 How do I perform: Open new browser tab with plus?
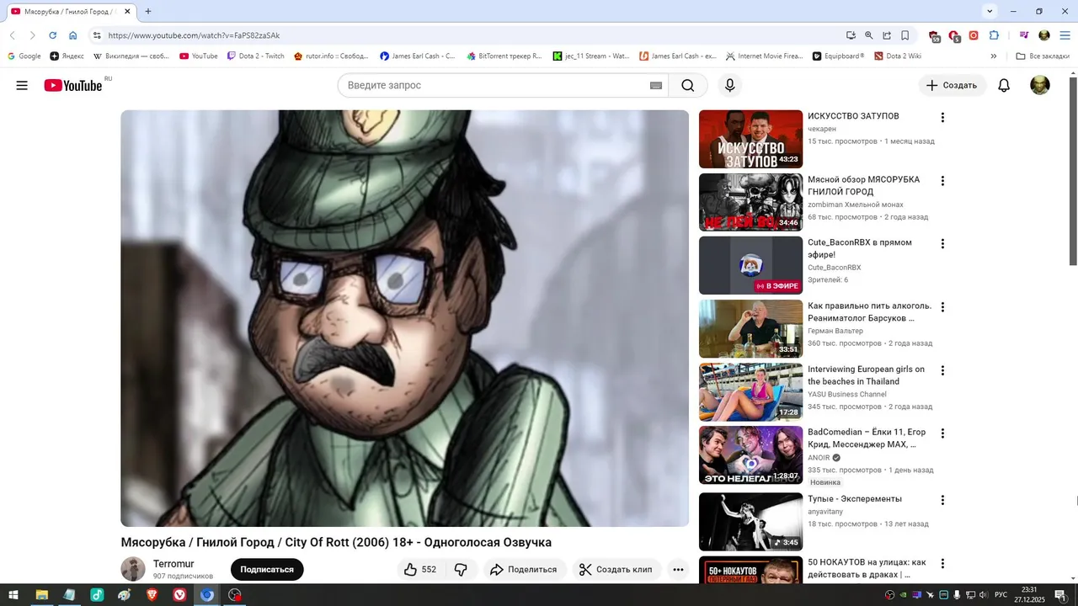(x=148, y=11)
